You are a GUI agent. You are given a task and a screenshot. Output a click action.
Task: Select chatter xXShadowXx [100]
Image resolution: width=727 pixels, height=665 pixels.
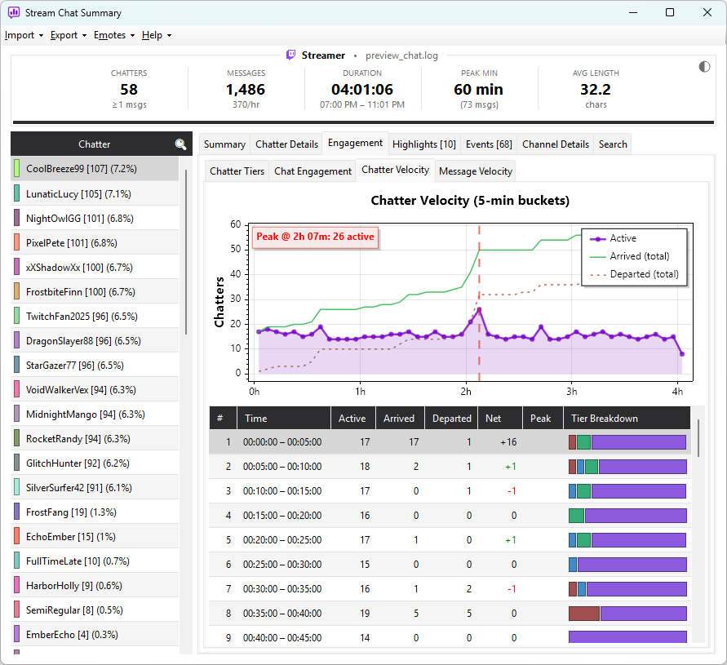pos(95,267)
